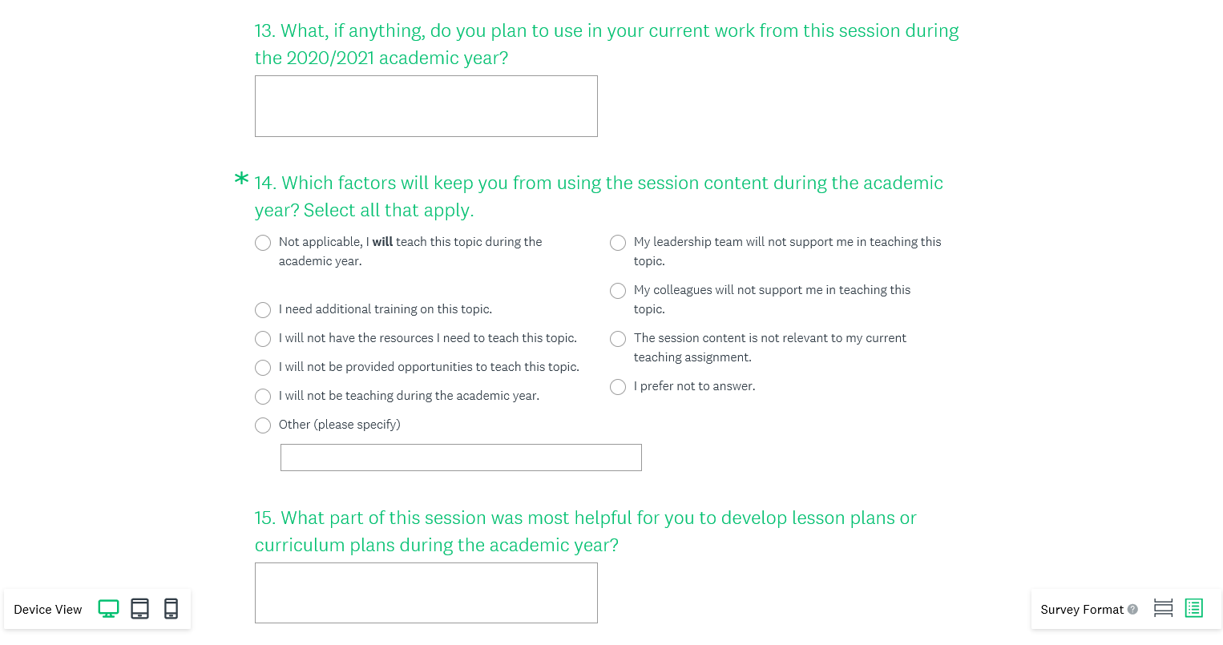Open the Survey Format help tooltip
This screenshot has height=645, width=1223.
click(x=1132, y=609)
